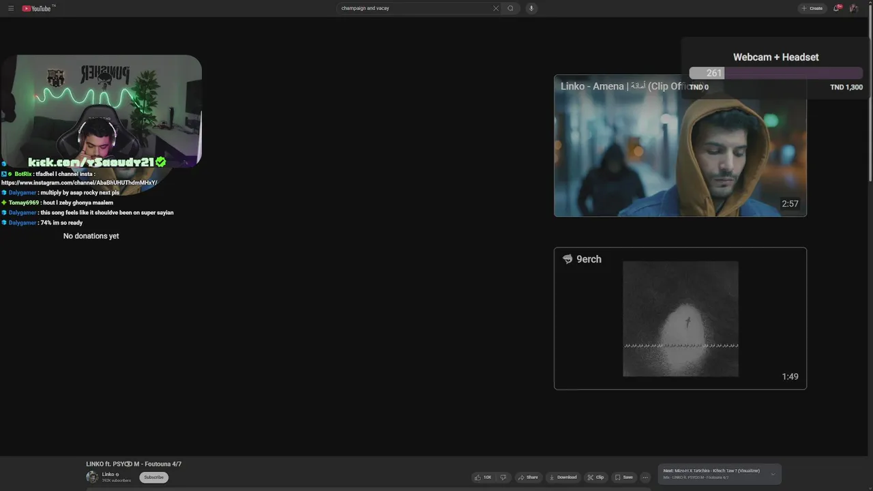Viewport: 873px width, 491px height.
Task: Open more actions ellipsis menu
Action: (645, 477)
